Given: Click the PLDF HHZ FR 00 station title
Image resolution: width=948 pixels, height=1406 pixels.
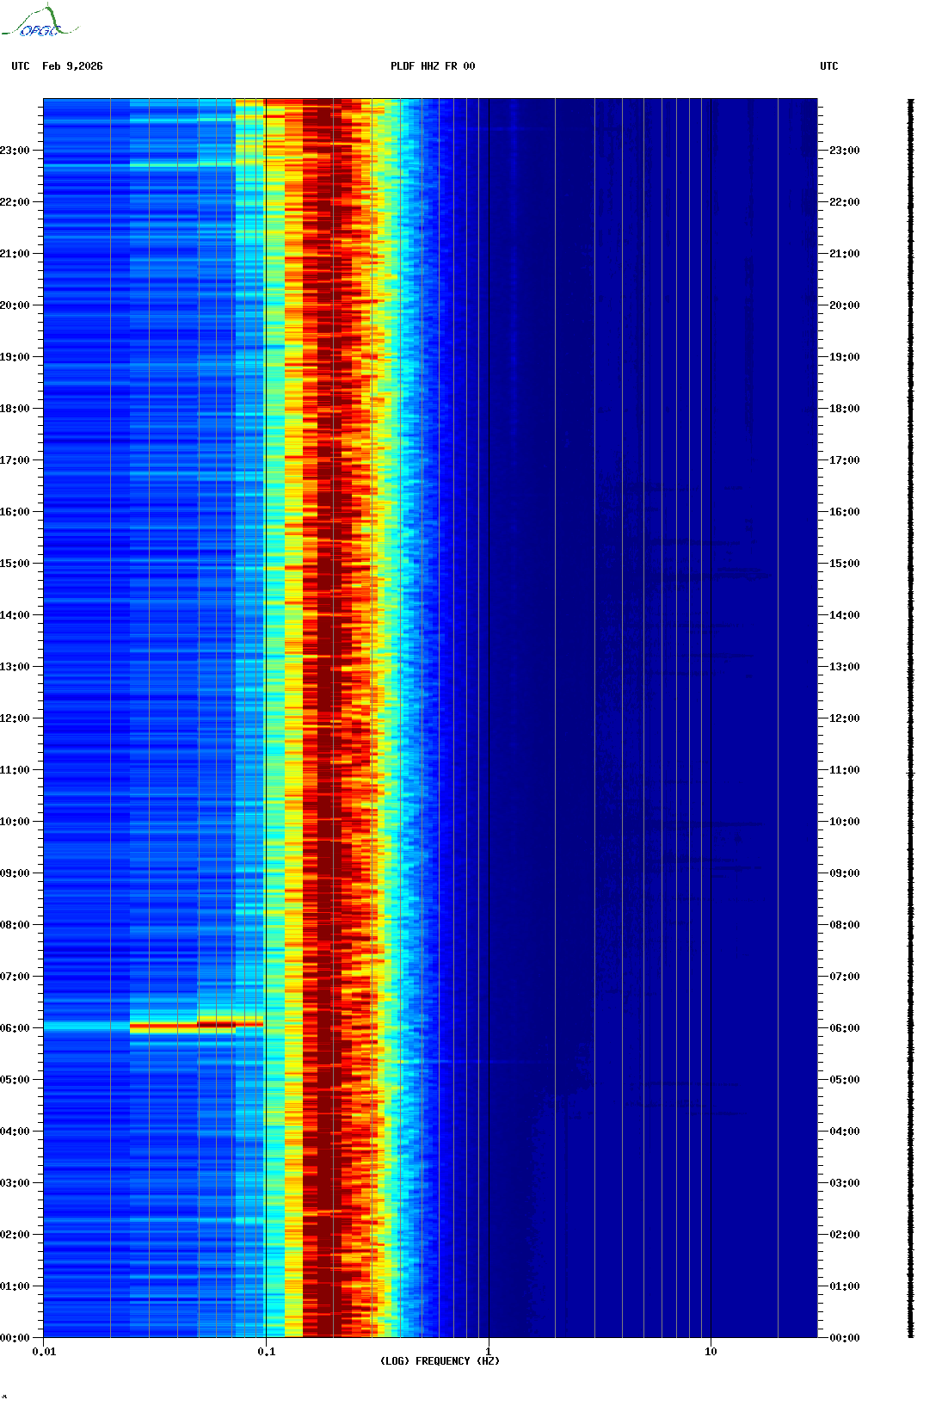Looking at the screenshot, I should coord(432,66).
